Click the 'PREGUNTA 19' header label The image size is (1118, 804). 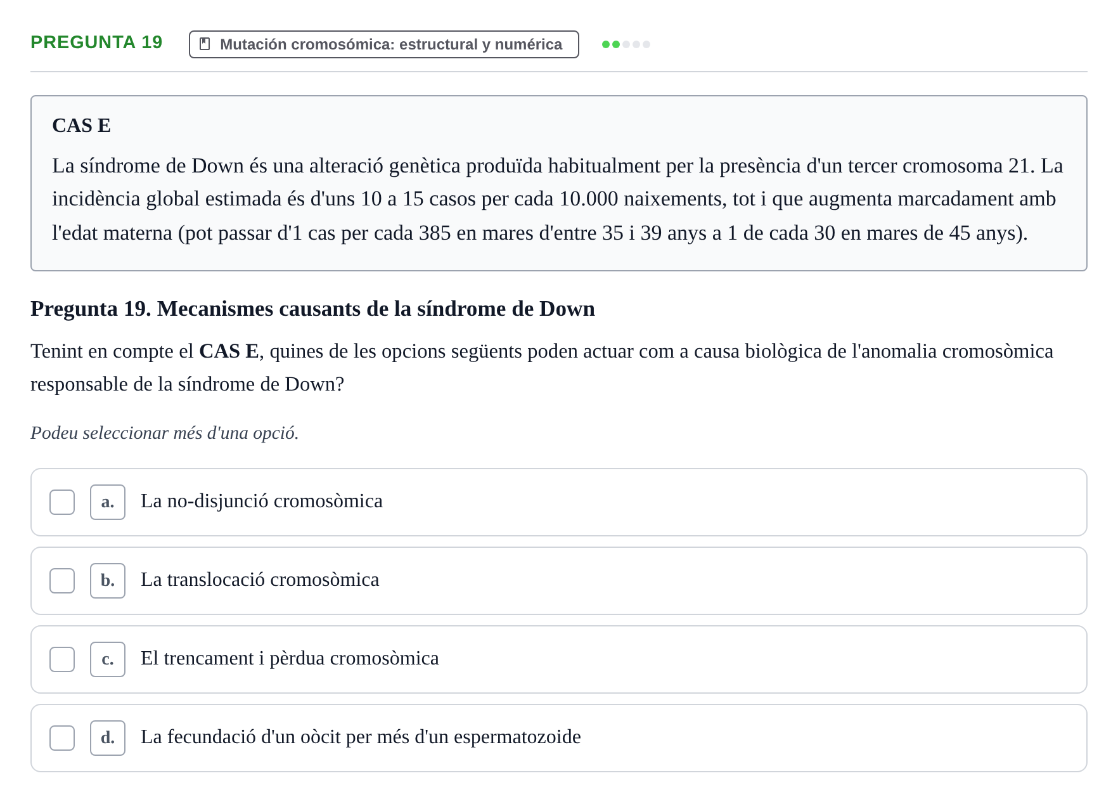point(96,42)
